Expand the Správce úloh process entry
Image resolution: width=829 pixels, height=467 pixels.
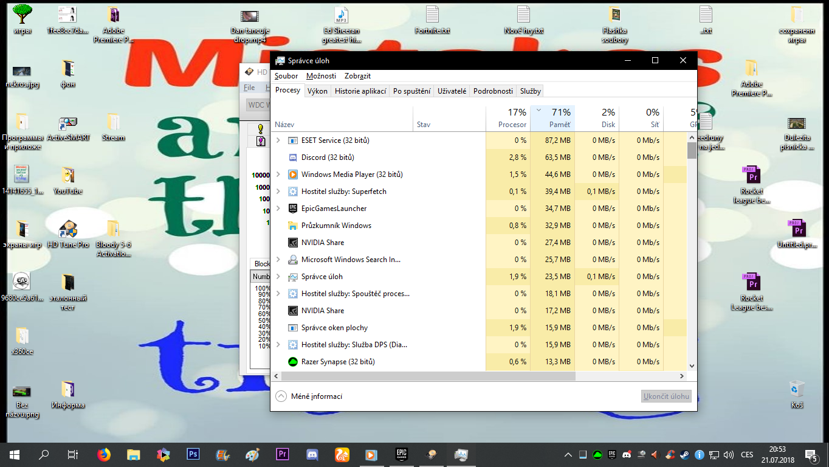point(278,277)
